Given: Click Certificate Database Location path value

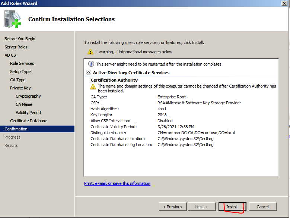Looking at the screenshot, I should 185,139.
